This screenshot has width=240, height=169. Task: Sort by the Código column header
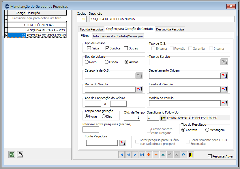[x=17, y=13]
